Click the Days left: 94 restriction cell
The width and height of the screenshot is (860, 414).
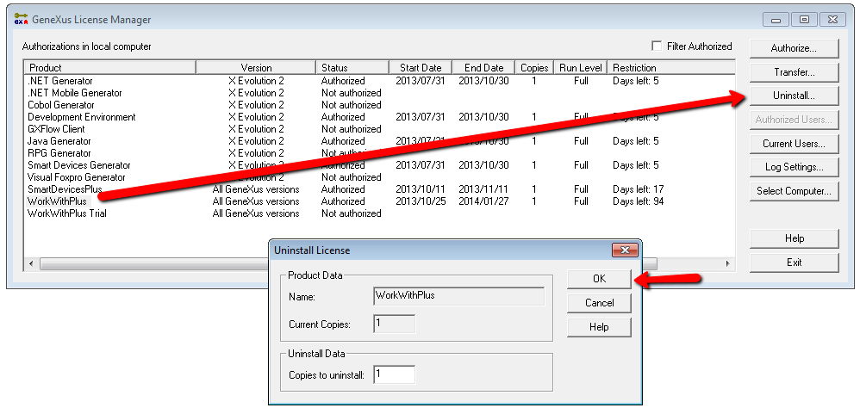(638, 201)
